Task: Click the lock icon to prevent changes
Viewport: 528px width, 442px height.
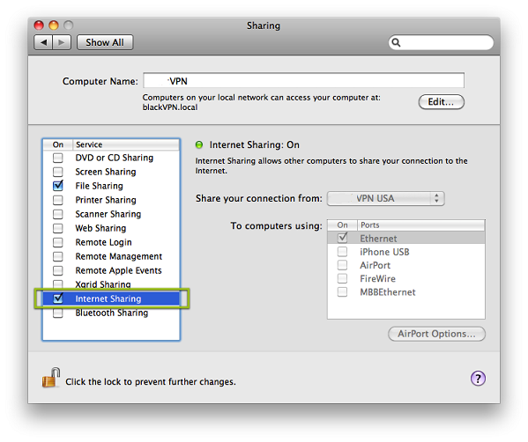Action: pos(51,378)
